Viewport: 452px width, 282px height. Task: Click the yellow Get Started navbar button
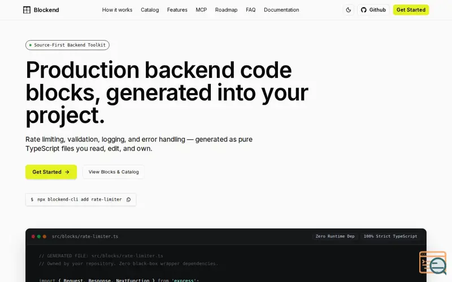411,10
